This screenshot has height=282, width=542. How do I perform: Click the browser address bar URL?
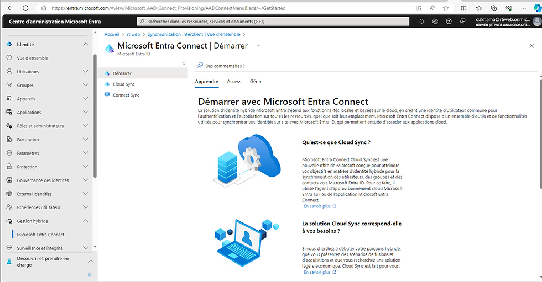[x=168, y=8]
